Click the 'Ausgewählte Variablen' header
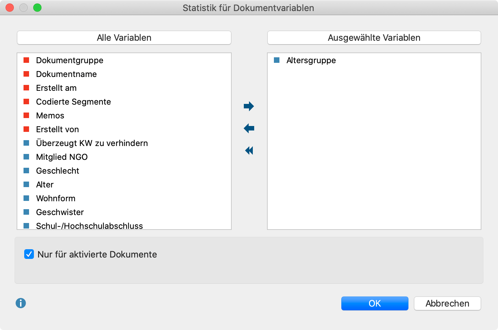The height and width of the screenshot is (330, 498). pos(374,38)
